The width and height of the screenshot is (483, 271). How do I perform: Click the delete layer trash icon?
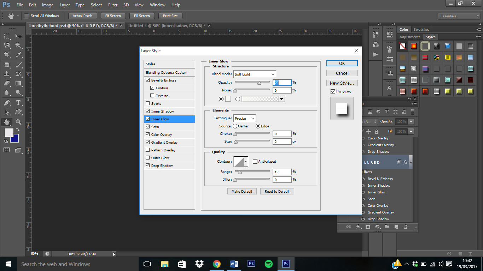[x=406, y=227]
